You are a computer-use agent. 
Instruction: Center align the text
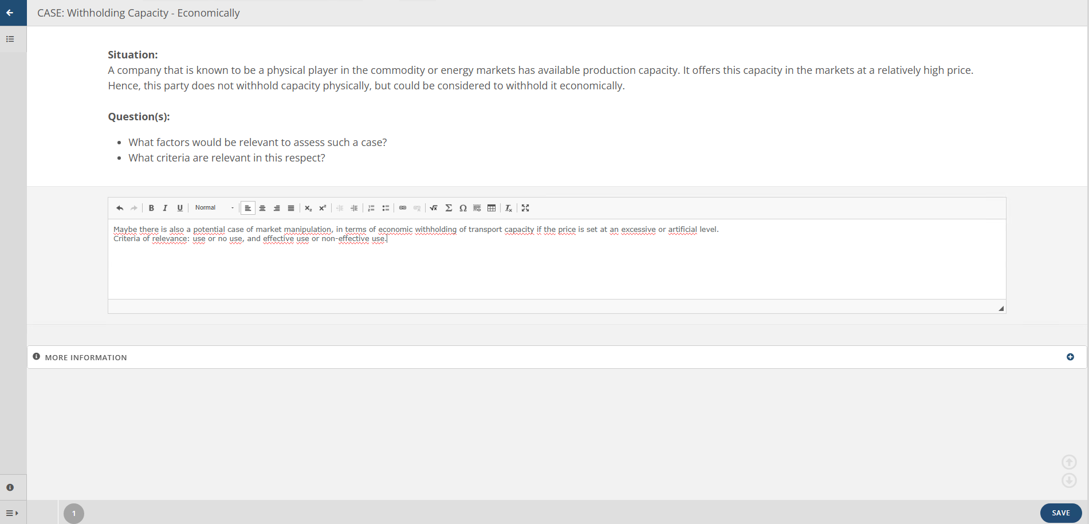tap(262, 208)
